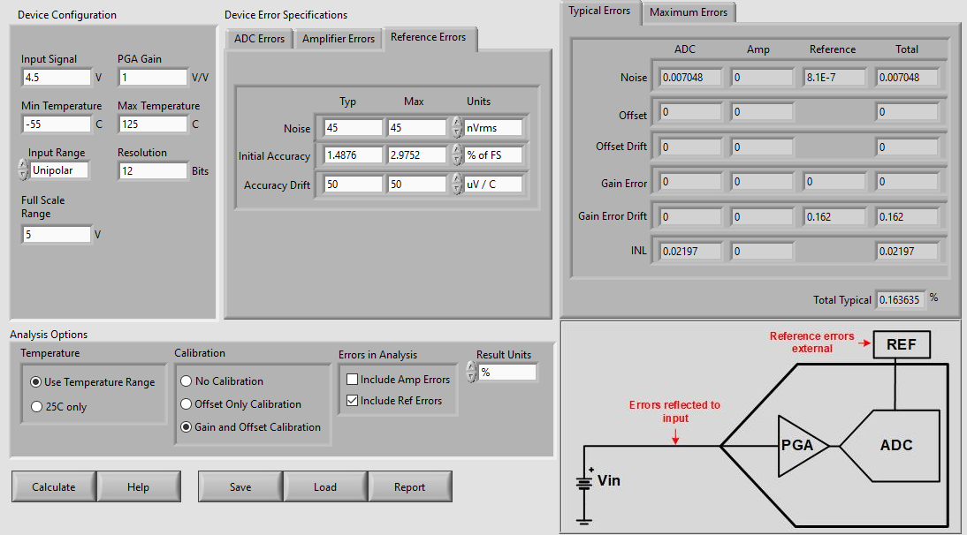This screenshot has width=967, height=535.
Task: Open the Maximum Errors tab
Action: pos(689,12)
